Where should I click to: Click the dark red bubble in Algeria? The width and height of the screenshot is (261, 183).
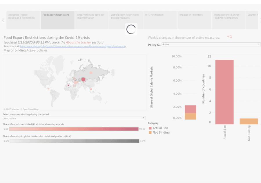click(68, 85)
